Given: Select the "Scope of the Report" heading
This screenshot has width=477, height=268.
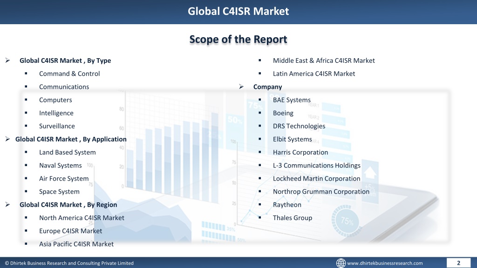Looking at the screenshot, I should 238,39.
